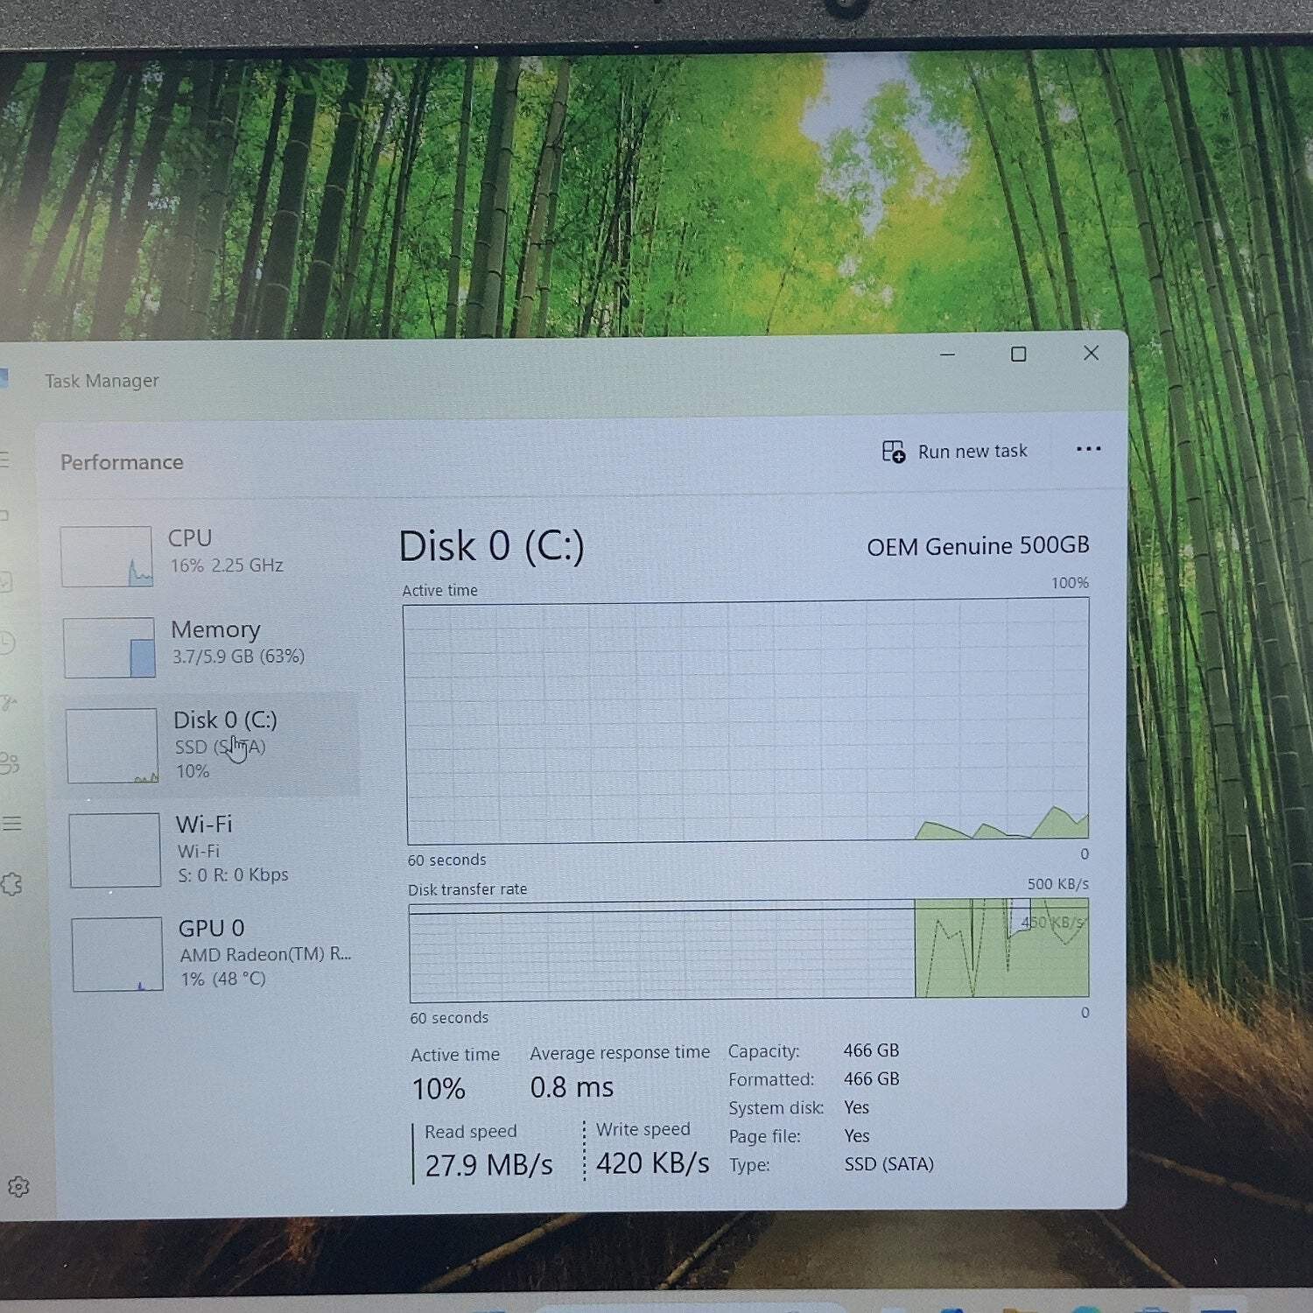Open the three-dot more options menu
The width and height of the screenshot is (1313, 1313).
coord(1088,449)
